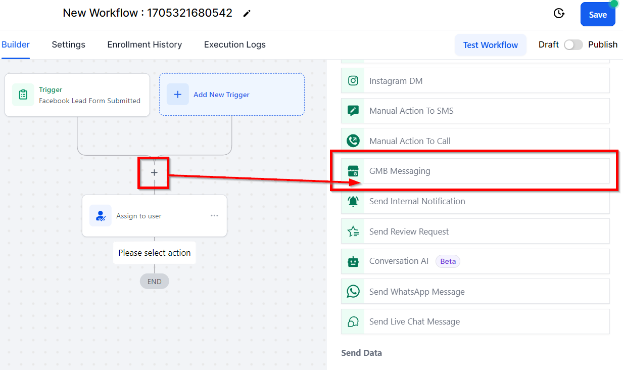Viewport: 623px width, 370px height.
Task: Click the Facebook Lead Form Submitted trigger text
Action: (89, 101)
